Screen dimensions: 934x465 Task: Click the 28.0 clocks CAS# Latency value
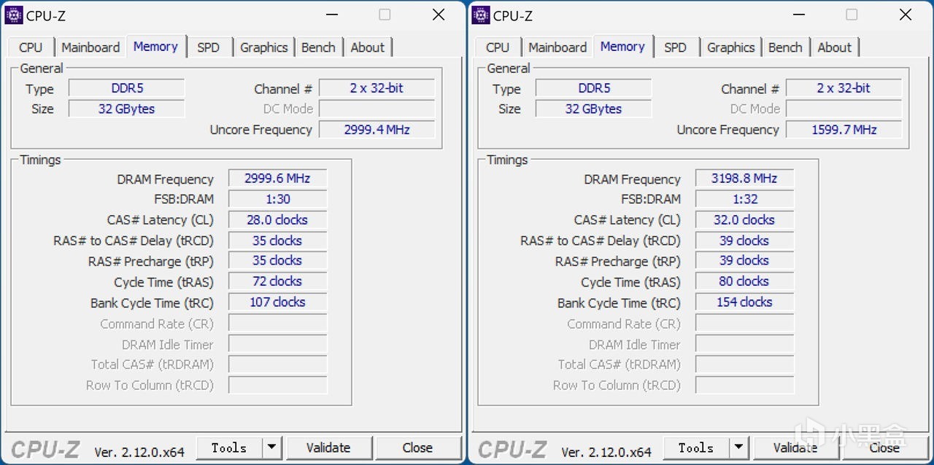click(277, 219)
